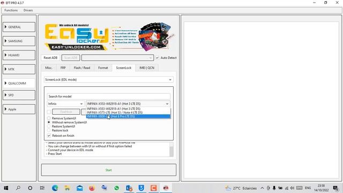Select Remove SystemUI radio option

point(49,118)
